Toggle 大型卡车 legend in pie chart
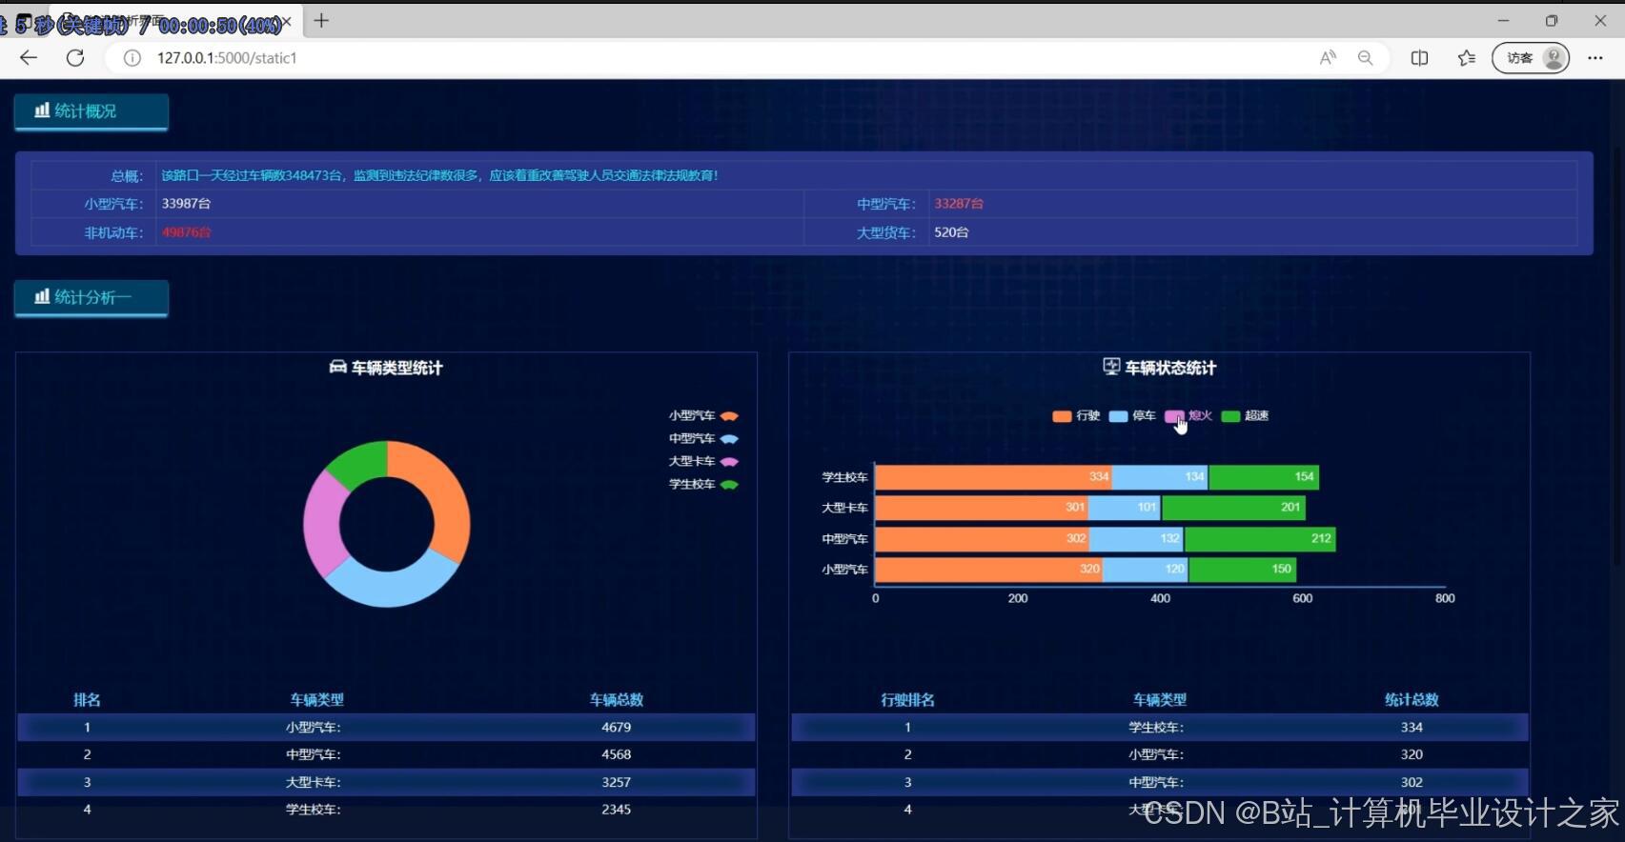Viewport: 1625px width, 842px height. point(703,461)
